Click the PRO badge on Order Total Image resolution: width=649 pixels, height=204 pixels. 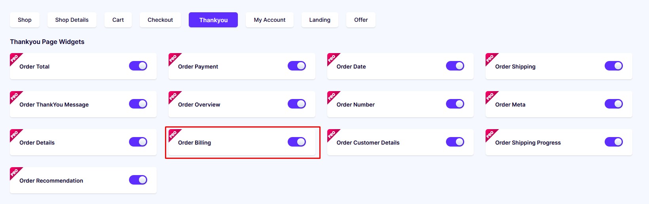click(x=15, y=58)
